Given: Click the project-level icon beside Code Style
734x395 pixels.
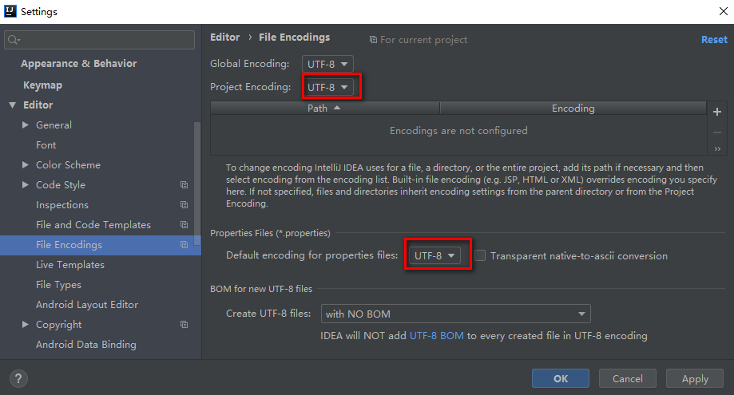Looking at the screenshot, I should coord(184,185).
